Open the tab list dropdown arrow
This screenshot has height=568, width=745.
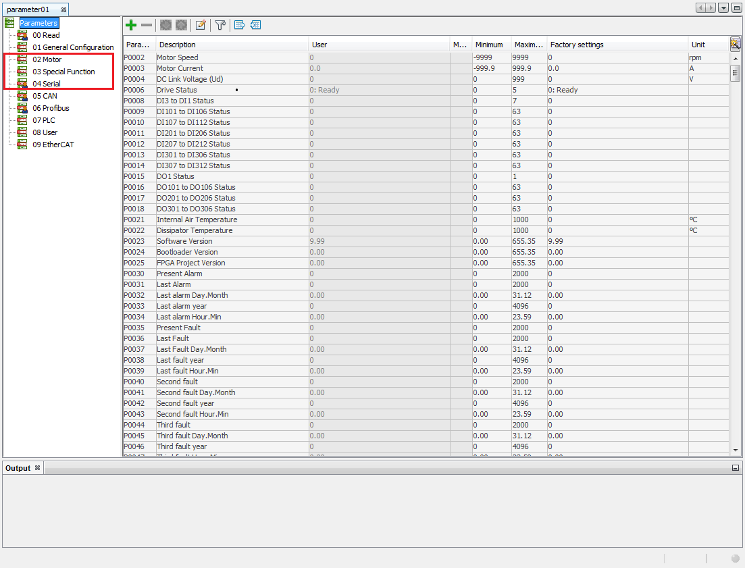pos(723,7)
